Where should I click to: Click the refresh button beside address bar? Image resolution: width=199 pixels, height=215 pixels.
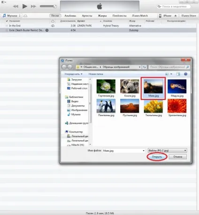coord(144,67)
